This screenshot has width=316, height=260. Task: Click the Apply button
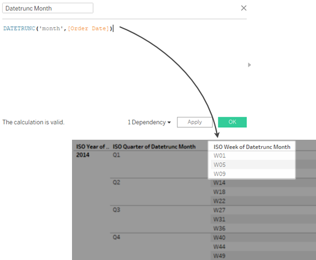pos(195,122)
